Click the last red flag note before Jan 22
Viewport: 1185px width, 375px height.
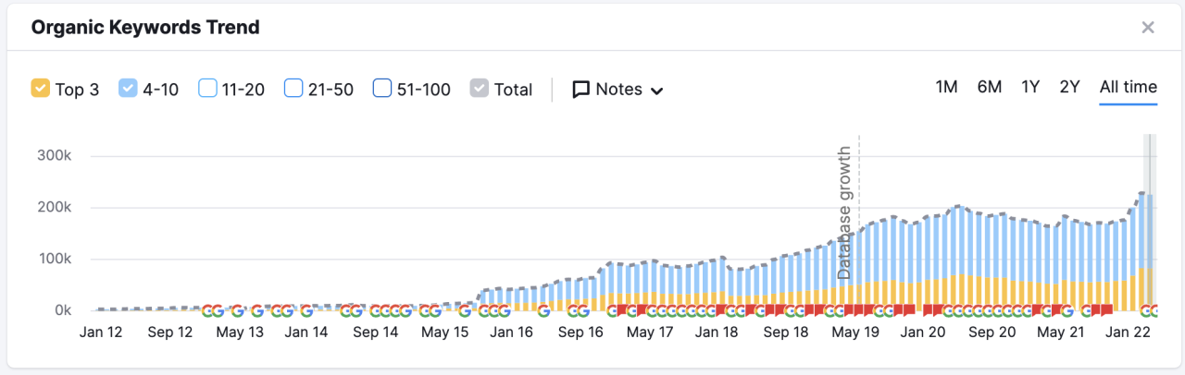1107,310
